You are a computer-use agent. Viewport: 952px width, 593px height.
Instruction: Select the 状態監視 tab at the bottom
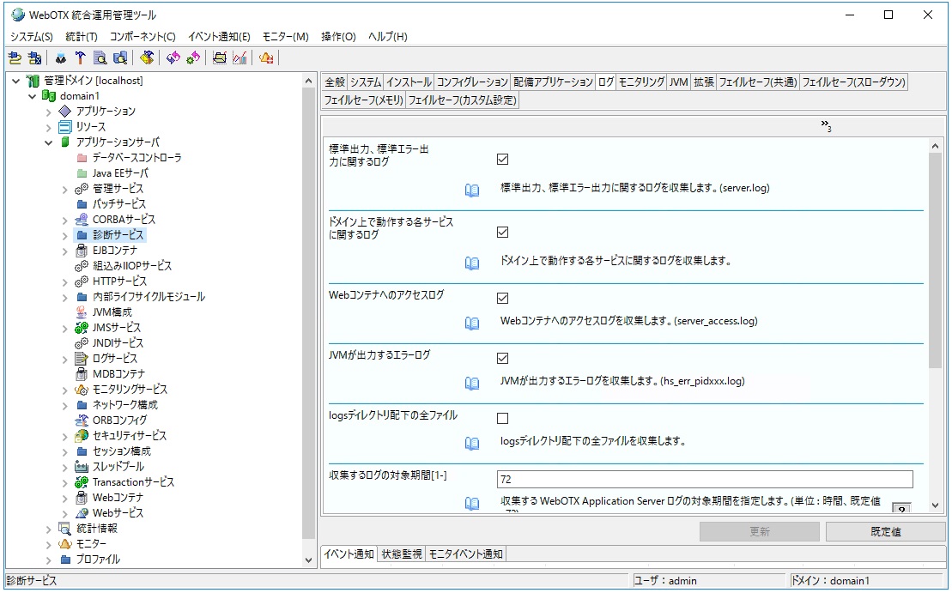tap(401, 554)
